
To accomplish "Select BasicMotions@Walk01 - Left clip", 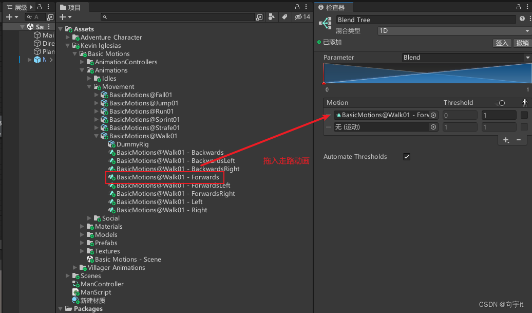I will pos(160,202).
